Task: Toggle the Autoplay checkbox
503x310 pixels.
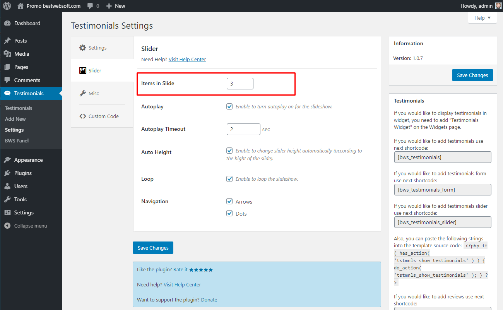Action: (x=229, y=106)
